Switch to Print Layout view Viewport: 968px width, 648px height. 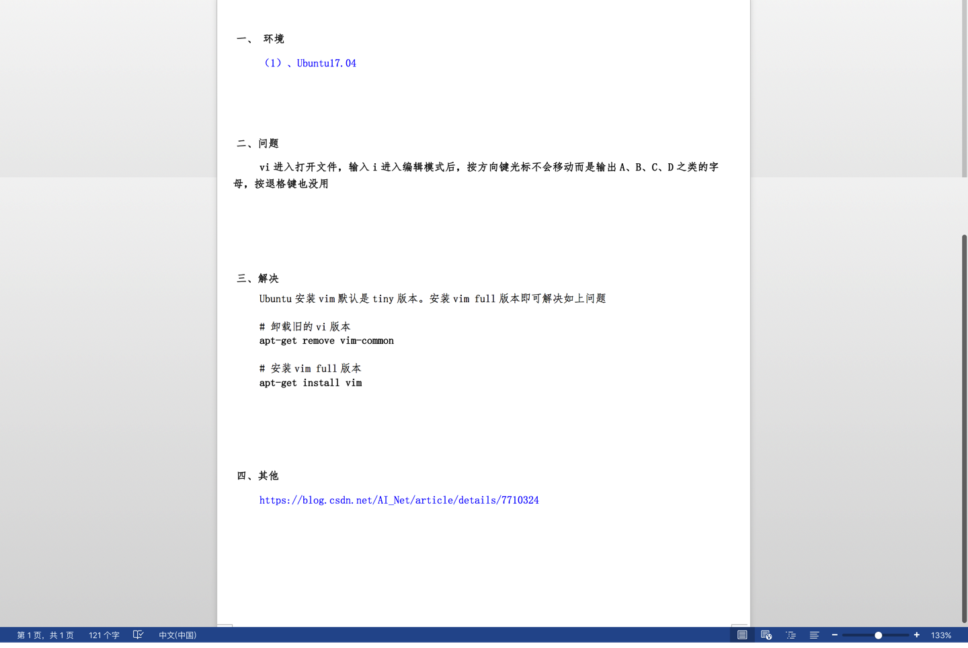742,635
